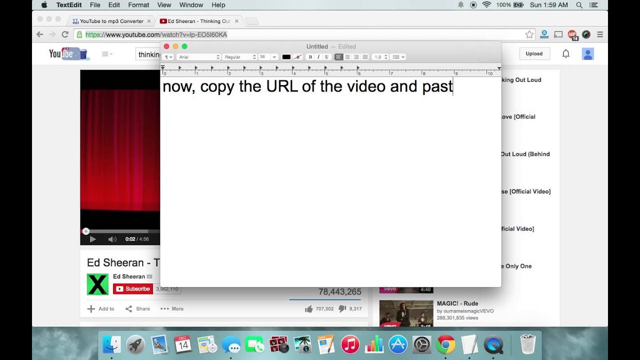Open the More options under video

172,309
